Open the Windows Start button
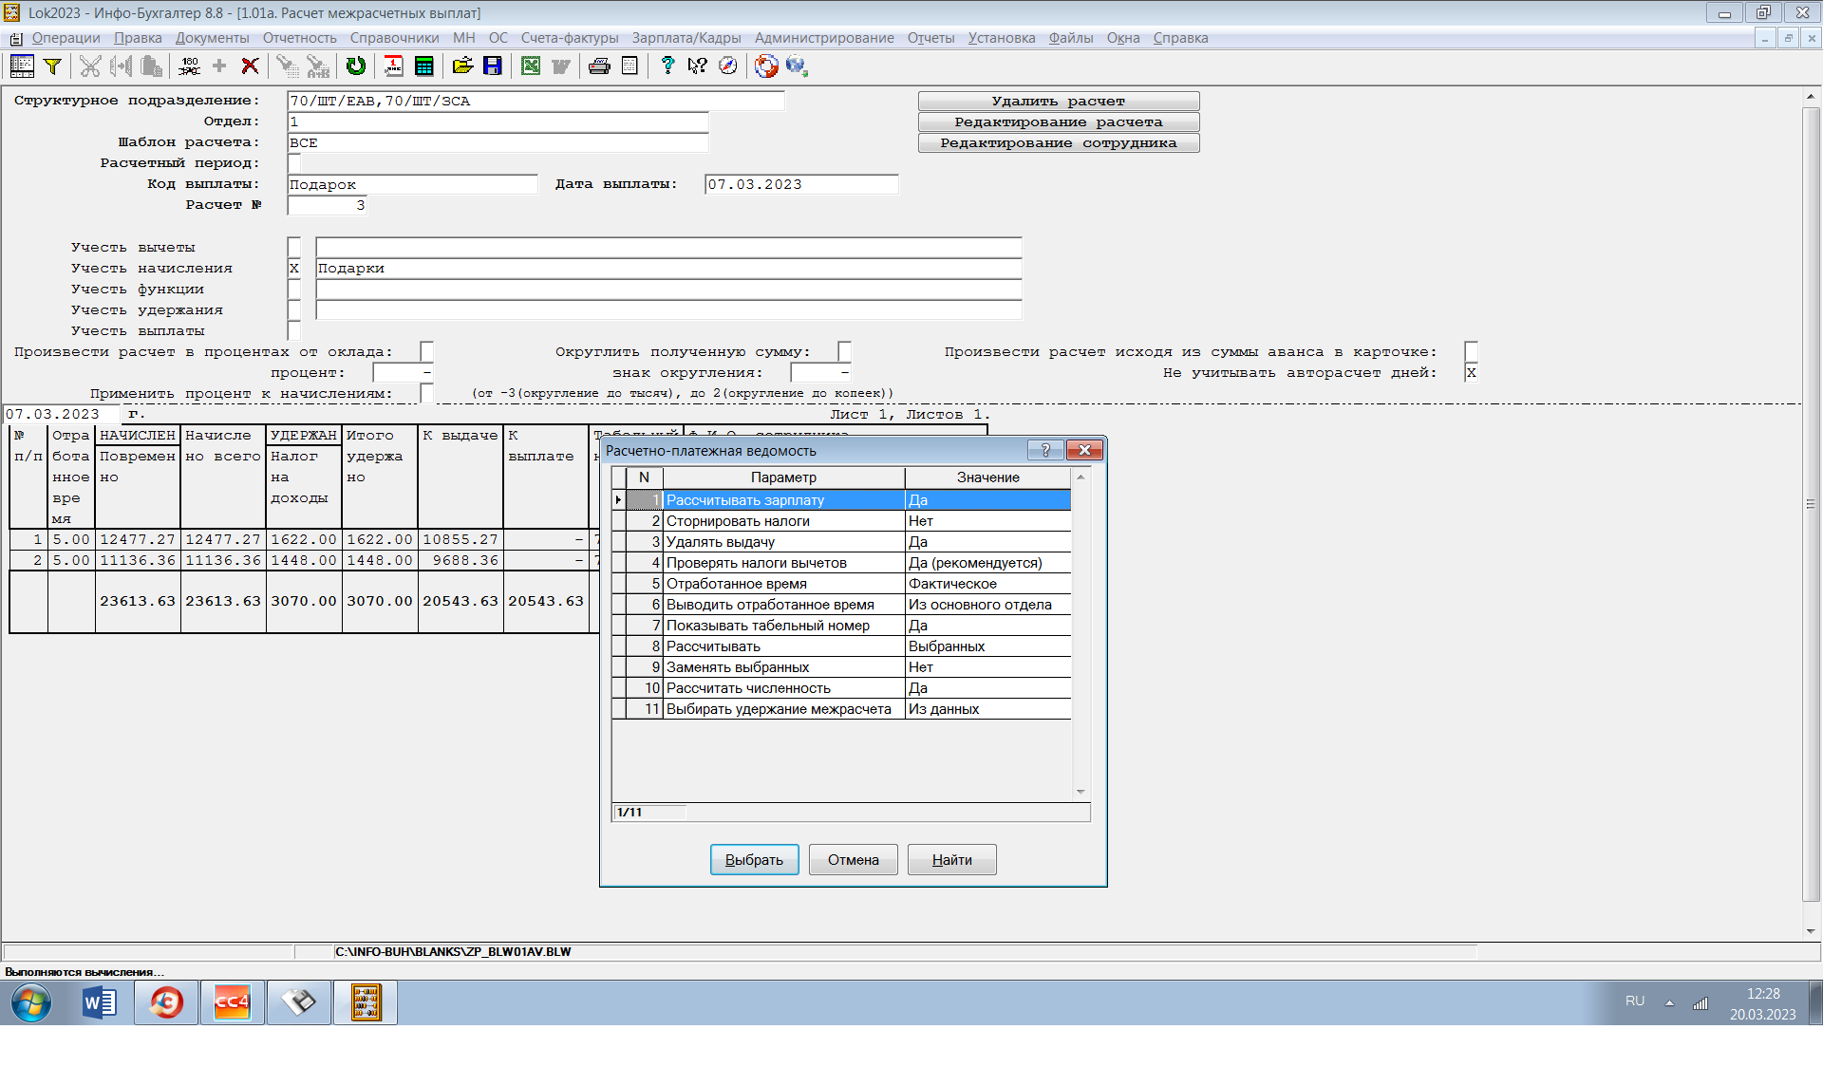The width and height of the screenshot is (1823, 1067). click(x=31, y=1002)
